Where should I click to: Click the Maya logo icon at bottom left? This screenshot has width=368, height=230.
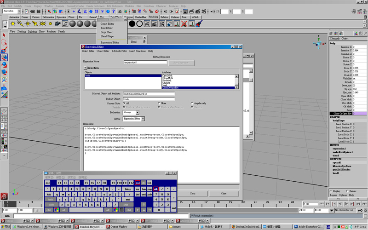(4, 196)
